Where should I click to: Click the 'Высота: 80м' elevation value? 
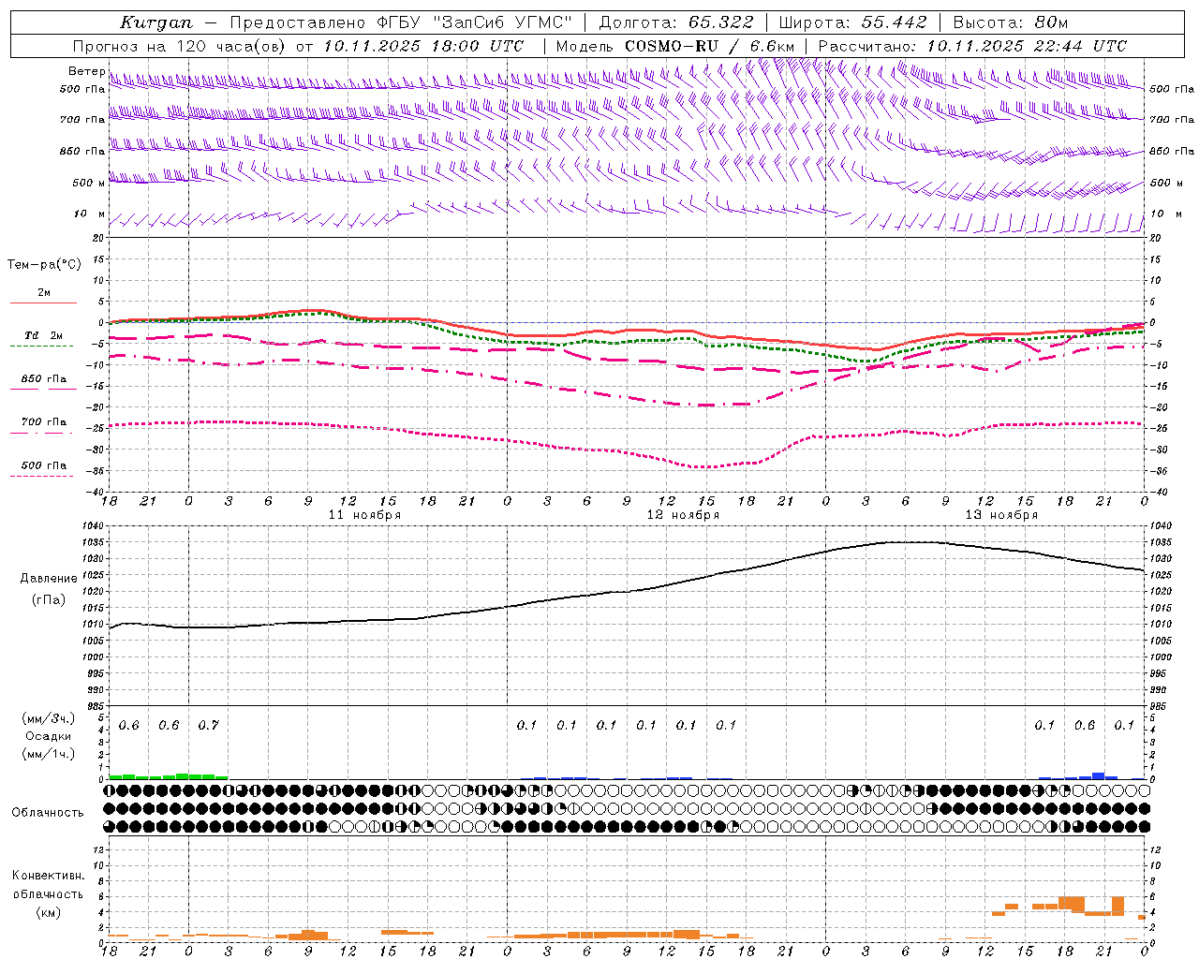tap(1010, 22)
